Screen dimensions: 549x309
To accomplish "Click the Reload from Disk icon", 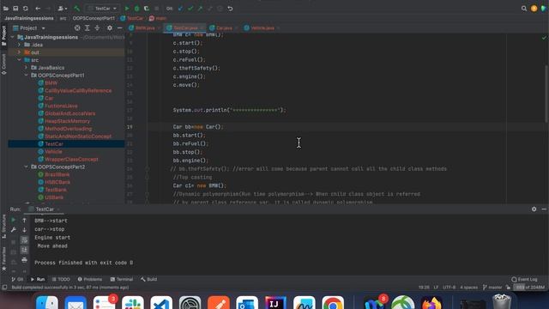I will click(x=26, y=9).
